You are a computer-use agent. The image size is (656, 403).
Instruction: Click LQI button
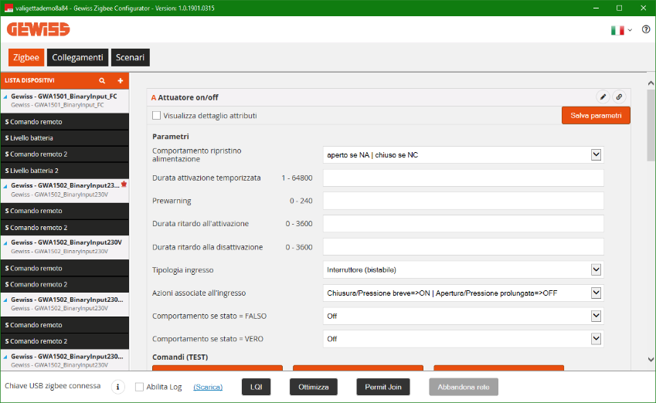[256, 387]
